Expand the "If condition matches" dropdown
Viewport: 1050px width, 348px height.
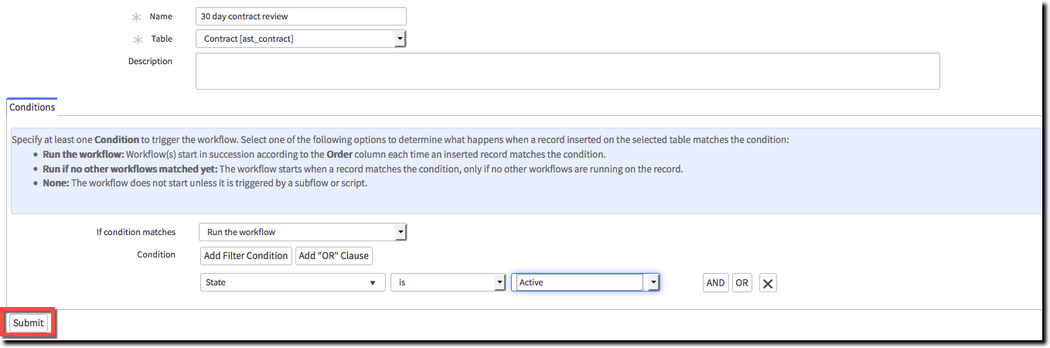pos(302,232)
